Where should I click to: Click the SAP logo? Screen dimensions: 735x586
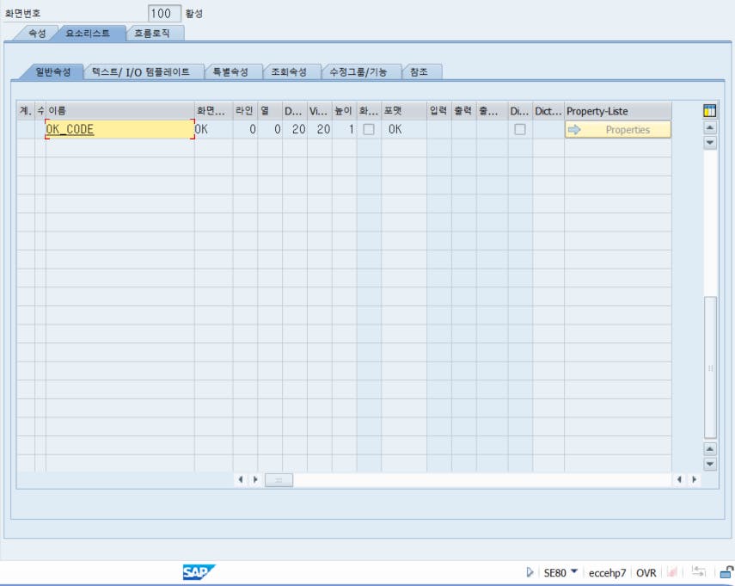pyautogui.click(x=199, y=572)
